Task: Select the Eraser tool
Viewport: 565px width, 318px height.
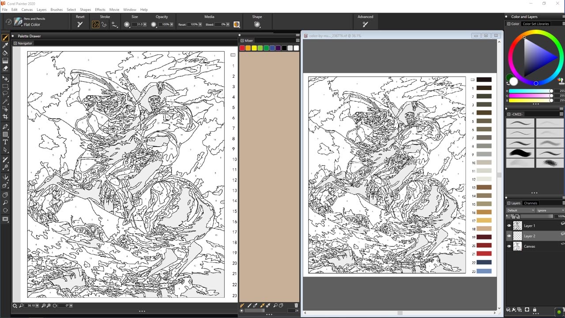Action: click(5, 68)
